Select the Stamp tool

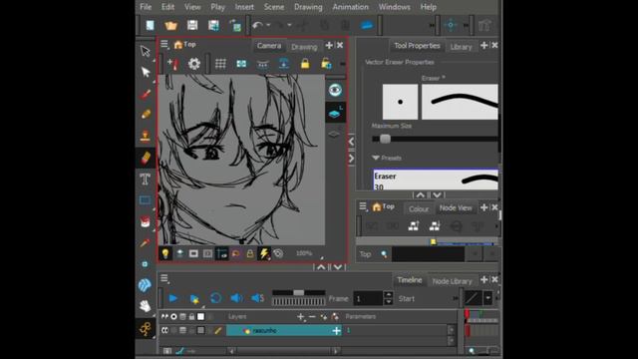coord(146,136)
